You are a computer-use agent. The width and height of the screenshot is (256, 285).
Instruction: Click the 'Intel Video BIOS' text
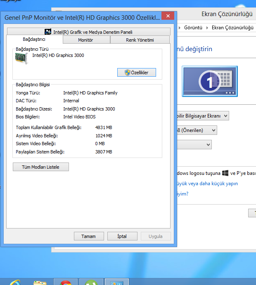tap(79, 117)
